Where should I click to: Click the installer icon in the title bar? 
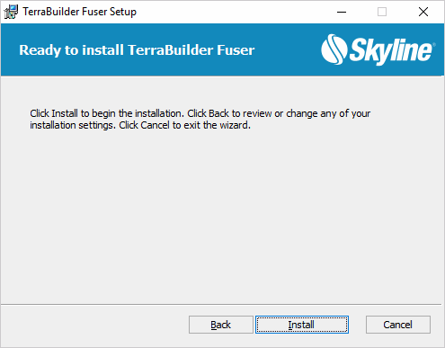11,12
